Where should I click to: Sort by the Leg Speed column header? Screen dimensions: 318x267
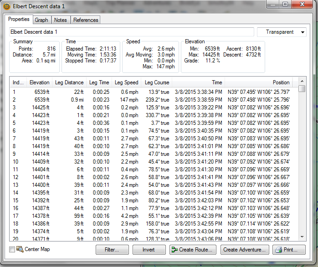[127, 82]
